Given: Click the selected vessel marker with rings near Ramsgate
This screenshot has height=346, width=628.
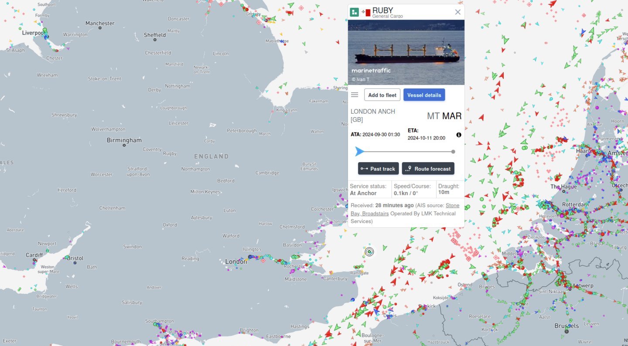Looking at the screenshot, I should (x=369, y=251).
